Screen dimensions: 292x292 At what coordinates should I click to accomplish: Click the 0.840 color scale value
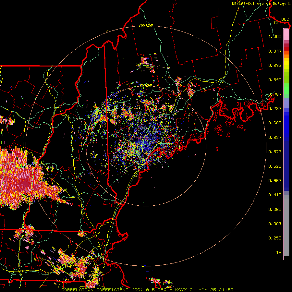tap(275, 80)
